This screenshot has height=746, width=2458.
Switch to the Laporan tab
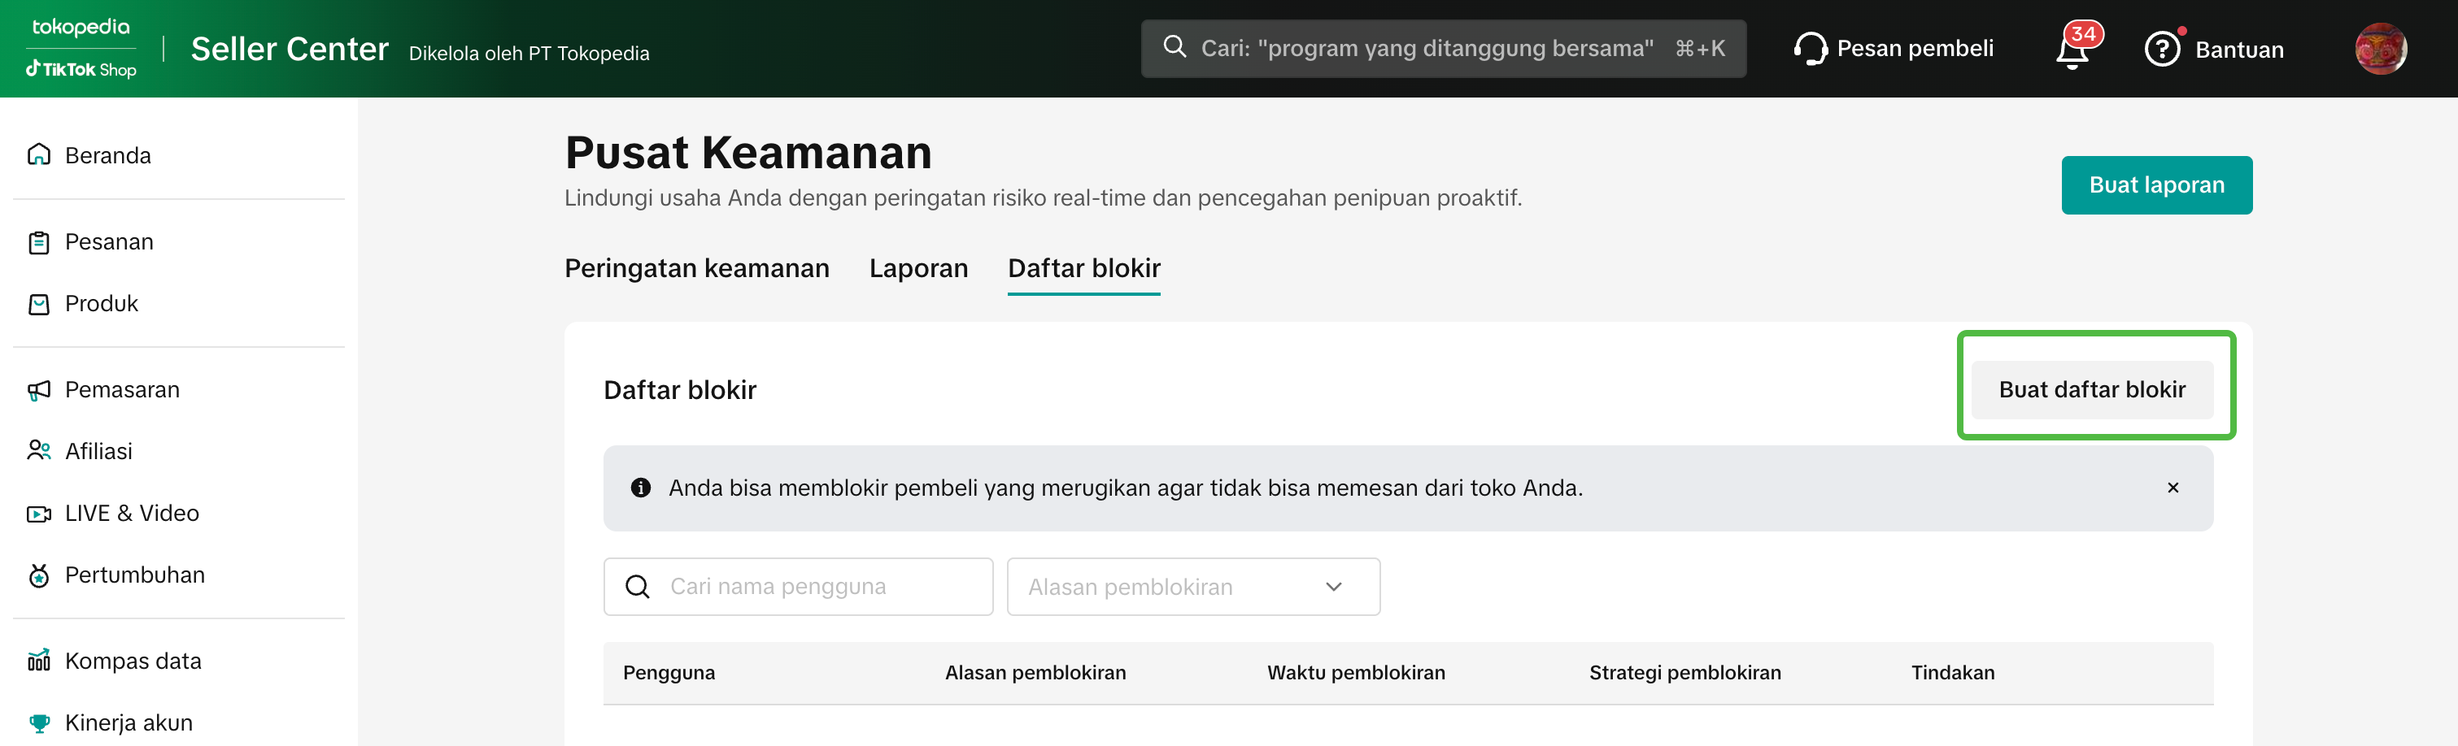point(918,269)
